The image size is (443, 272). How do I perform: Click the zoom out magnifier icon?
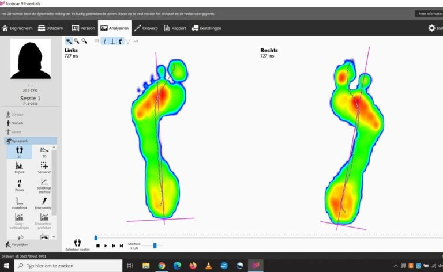(84, 41)
